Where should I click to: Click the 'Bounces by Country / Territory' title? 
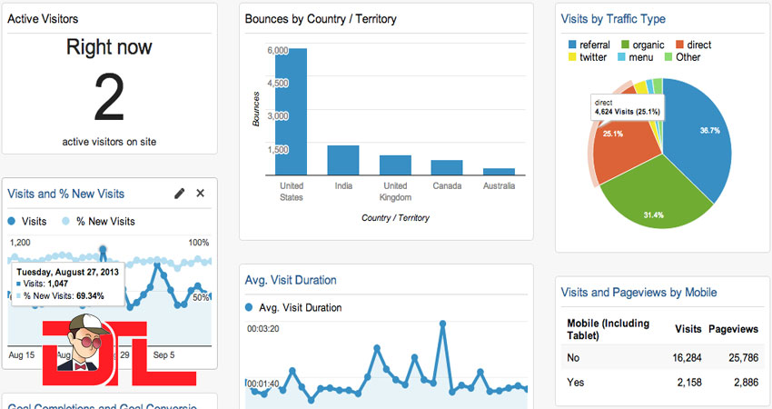(x=321, y=19)
